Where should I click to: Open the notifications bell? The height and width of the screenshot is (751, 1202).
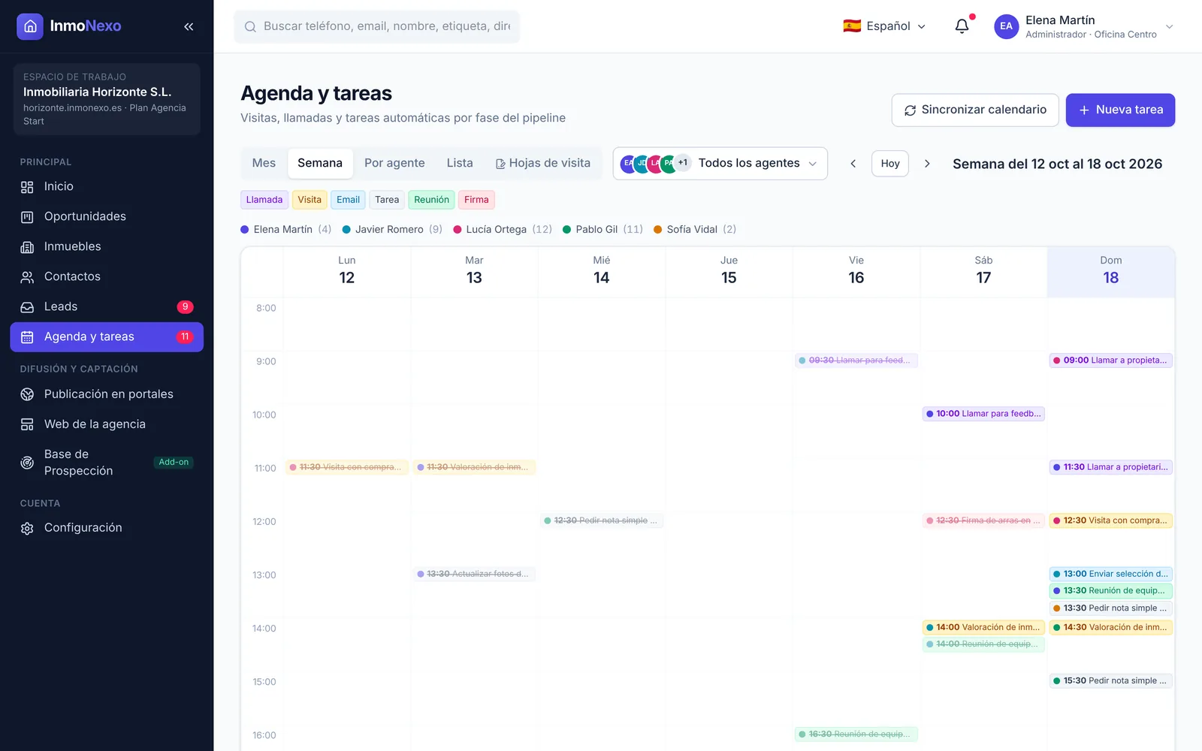tap(962, 26)
